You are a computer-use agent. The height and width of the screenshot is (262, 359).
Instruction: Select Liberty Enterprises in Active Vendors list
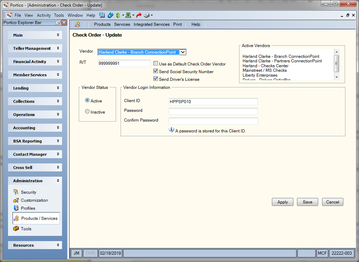[x=260, y=75]
